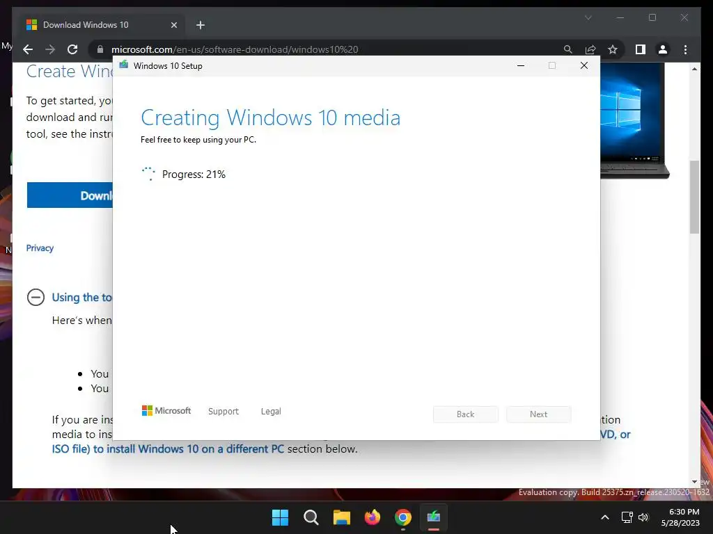Collapse the Using the tool section
Image resolution: width=713 pixels, height=534 pixels.
pos(36,298)
